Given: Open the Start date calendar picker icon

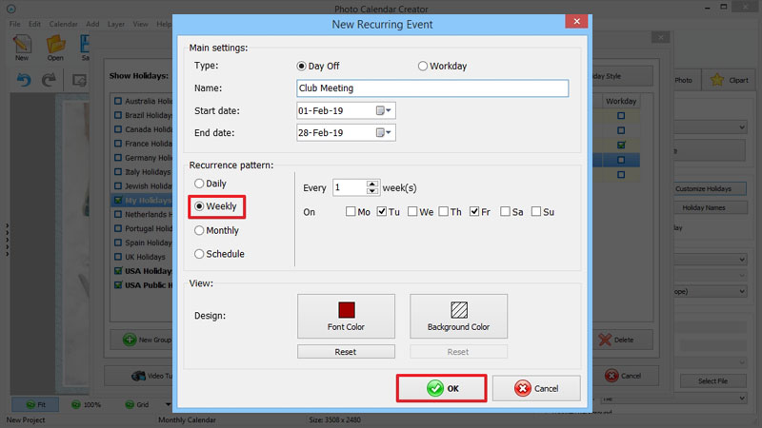Looking at the screenshot, I should (384, 110).
